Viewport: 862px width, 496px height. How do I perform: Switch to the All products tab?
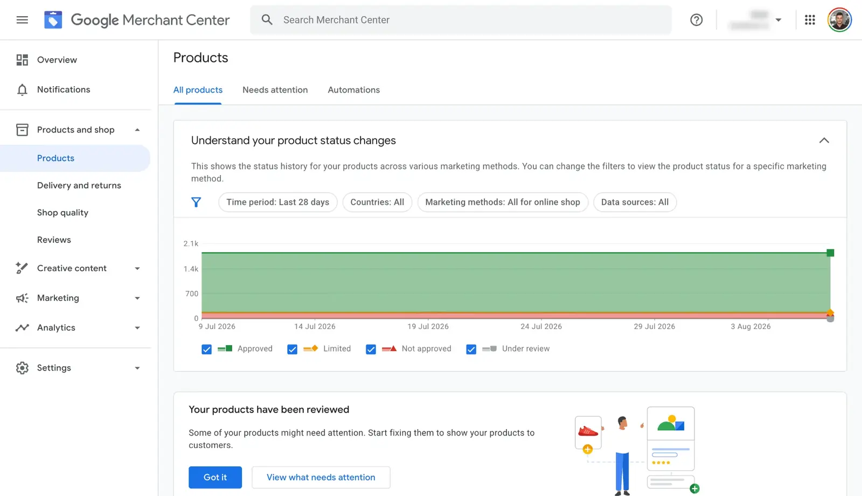pos(198,90)
